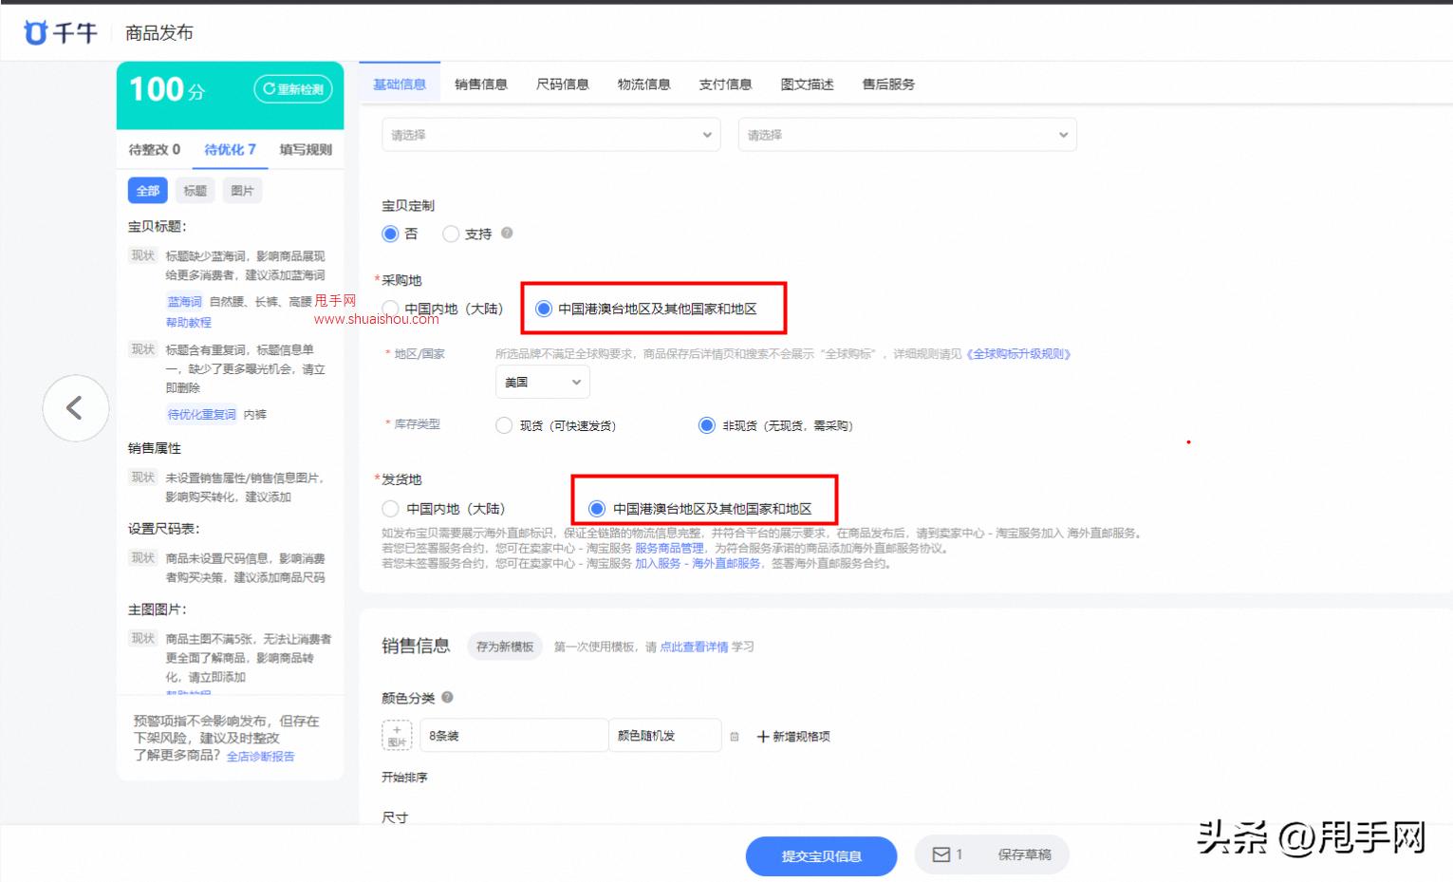The width and height of the screenshot is (1453, 882).
Task: Select 现货（可快速发货）stock type
Action: pyautogui.click(x=504, y=425)
